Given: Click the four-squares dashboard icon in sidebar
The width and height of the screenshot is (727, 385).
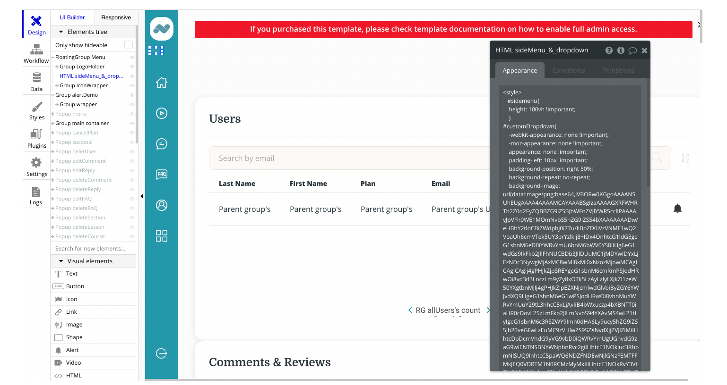Looking at the screenshot, I should click(162, 236).
